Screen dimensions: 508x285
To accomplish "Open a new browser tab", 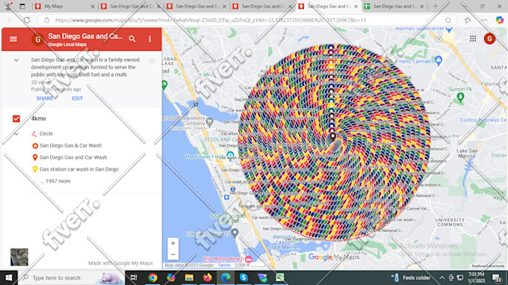I will tap(436, 6).
